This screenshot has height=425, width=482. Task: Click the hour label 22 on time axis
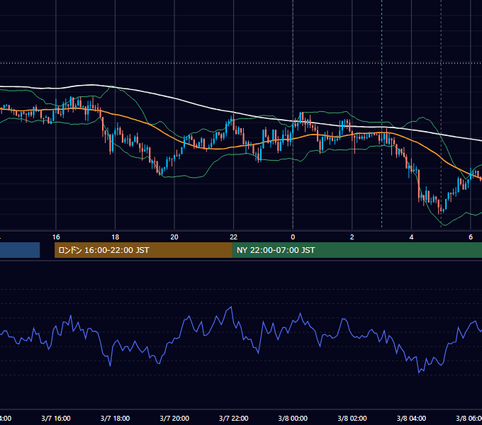click(234, 237)
